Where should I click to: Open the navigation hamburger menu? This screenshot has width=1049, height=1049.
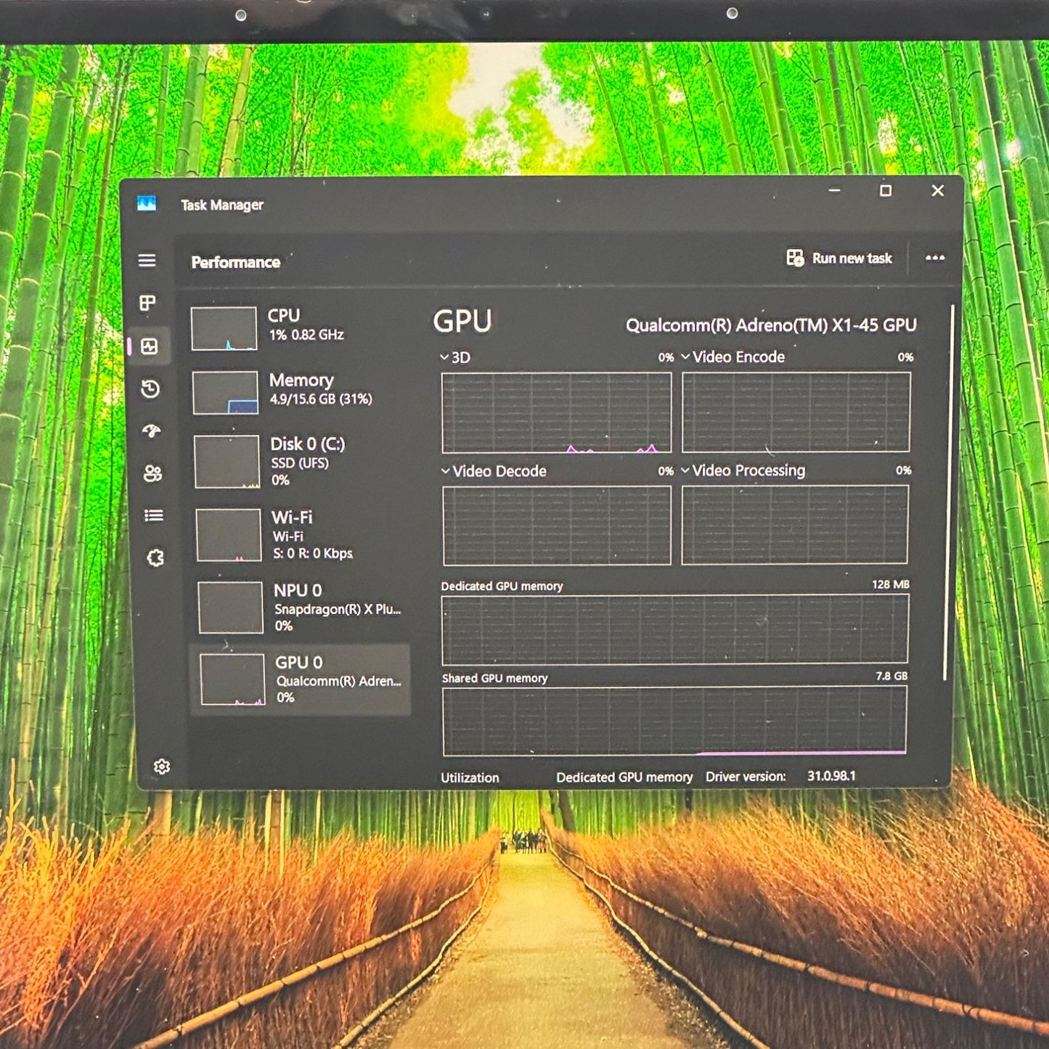coord(149,261)
